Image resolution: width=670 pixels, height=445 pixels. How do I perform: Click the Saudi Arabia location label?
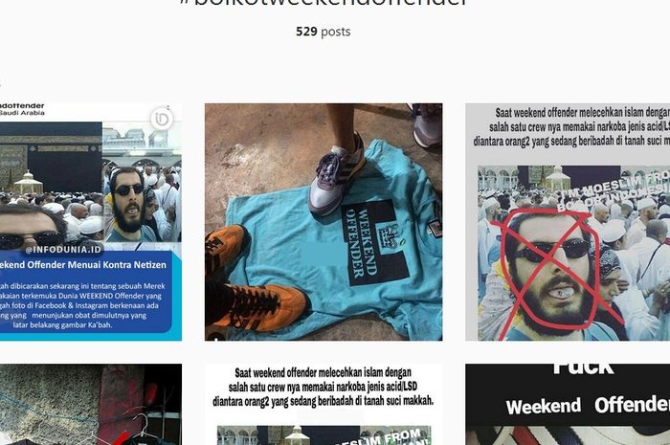[22, 113]
